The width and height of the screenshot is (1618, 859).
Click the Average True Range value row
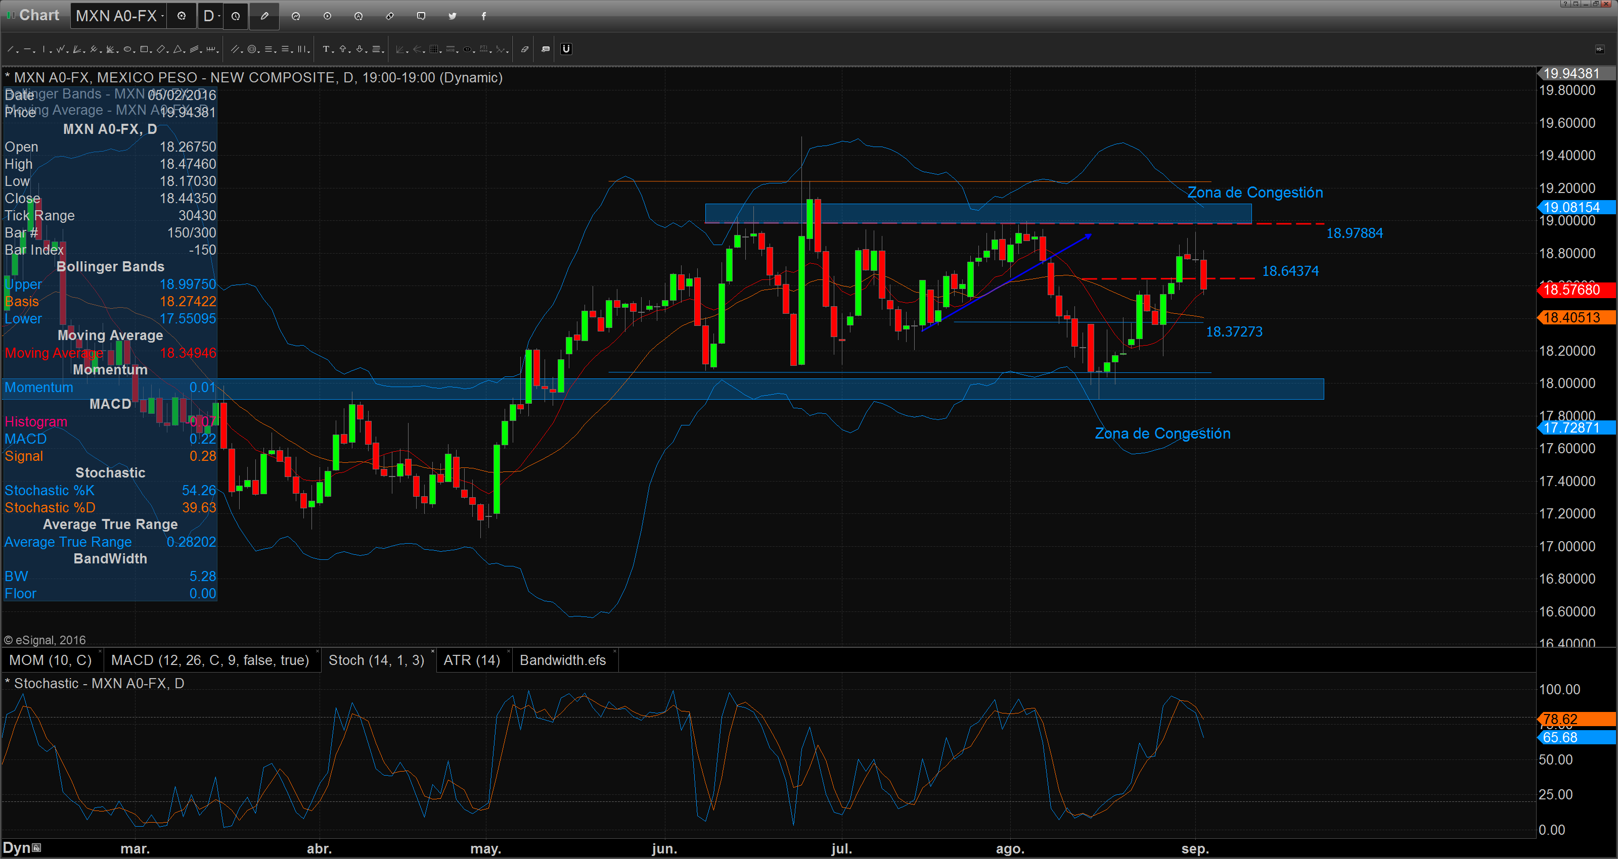click(x=110, y=542)
